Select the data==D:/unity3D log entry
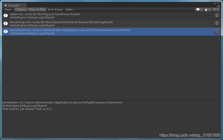Screen dimensions: 223x140 111,16
